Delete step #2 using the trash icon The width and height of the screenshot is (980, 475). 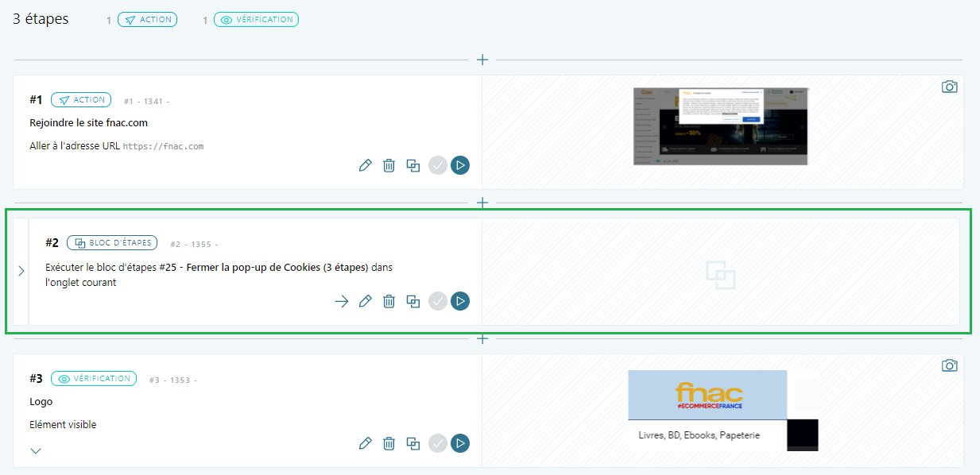pos(389,301)
